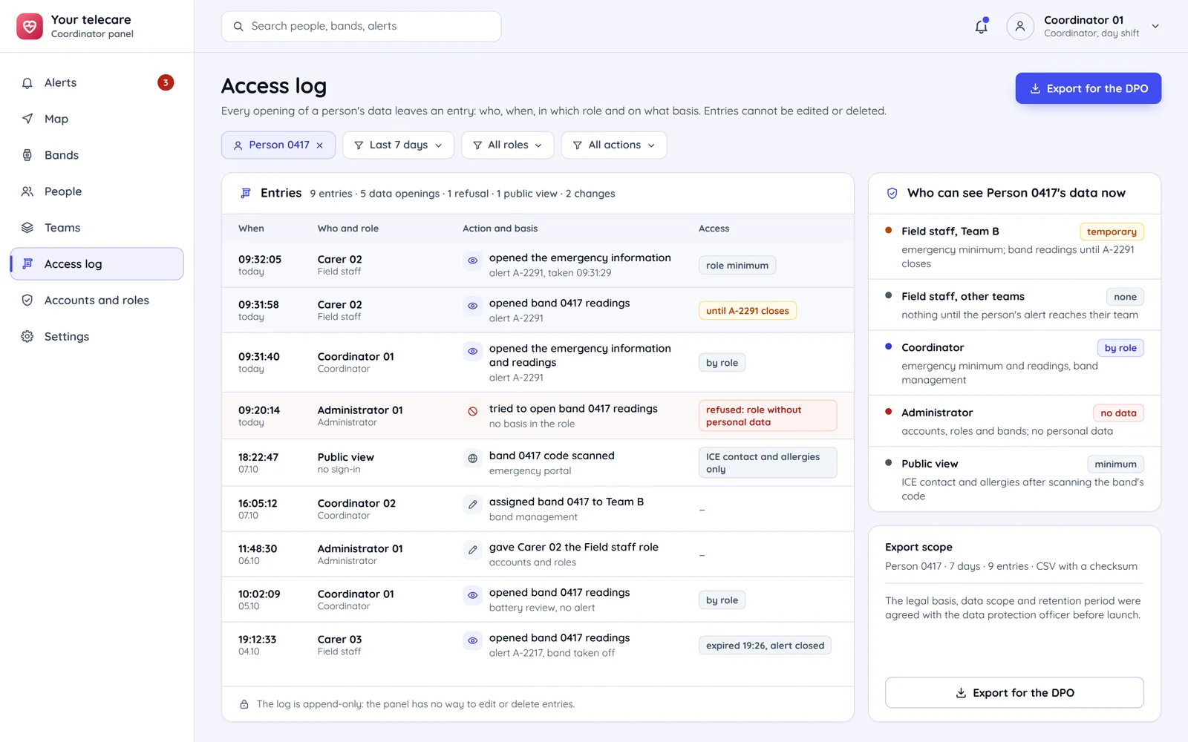This screenshot has height=742, width=1188.
Task: Click the eye icon for Carer 02 09:32:05 entry
Action: 472,260
